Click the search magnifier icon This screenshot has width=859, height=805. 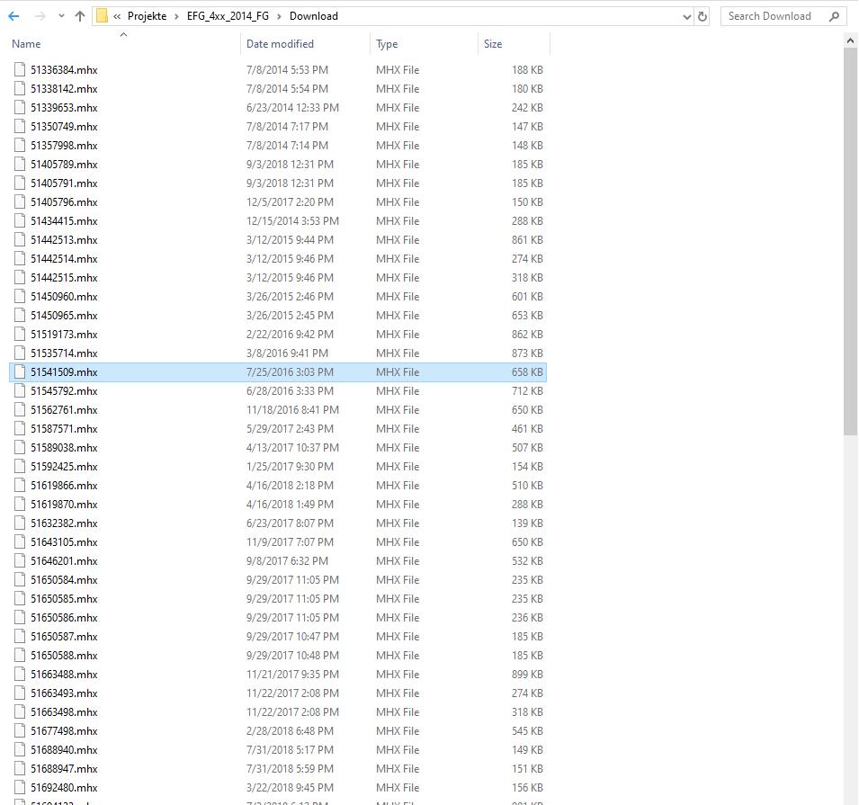coord(835,16)
